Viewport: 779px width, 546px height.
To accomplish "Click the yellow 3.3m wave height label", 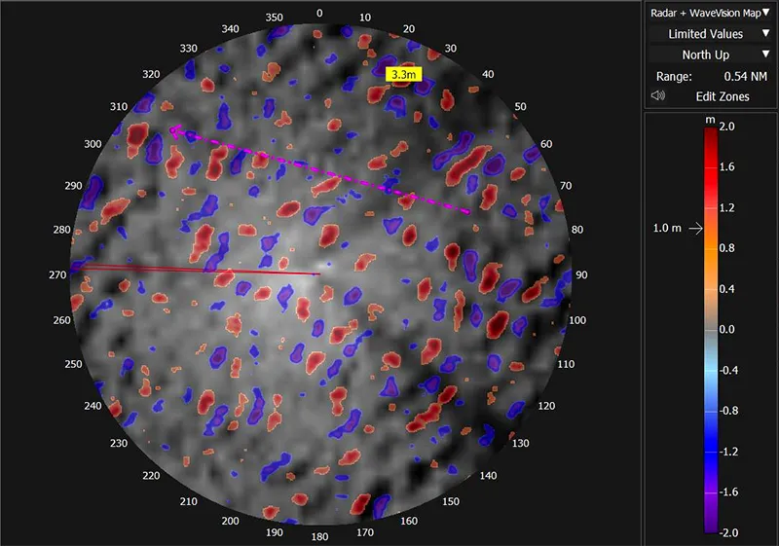I will click(402, 74).
